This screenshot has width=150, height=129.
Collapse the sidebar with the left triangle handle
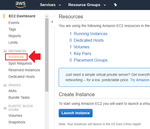click(52, 22)
